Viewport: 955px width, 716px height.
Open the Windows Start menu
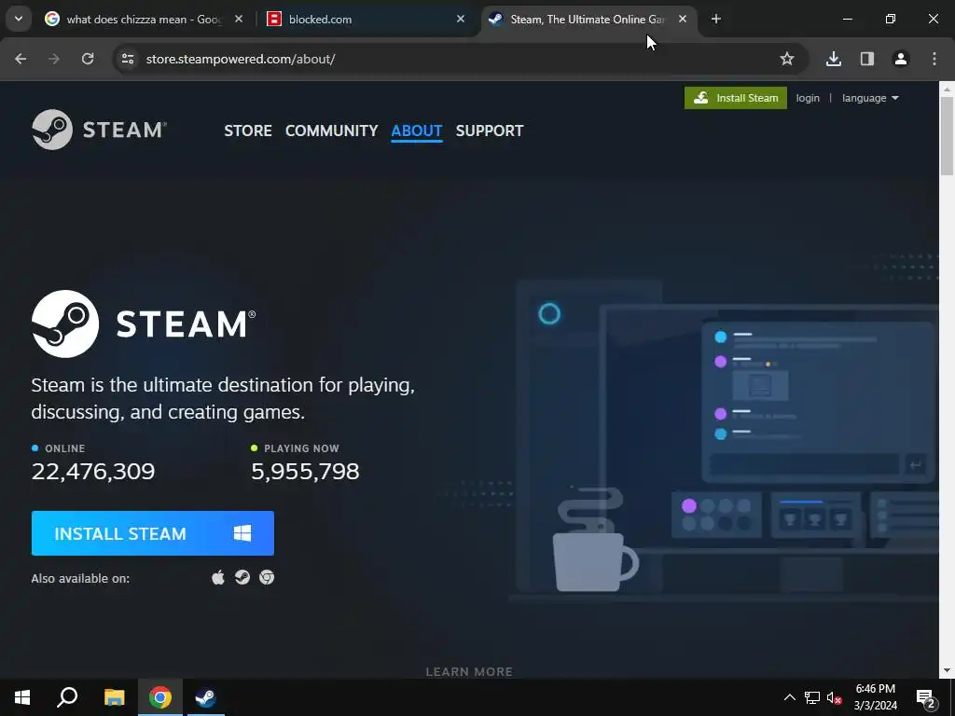(22, 697)
